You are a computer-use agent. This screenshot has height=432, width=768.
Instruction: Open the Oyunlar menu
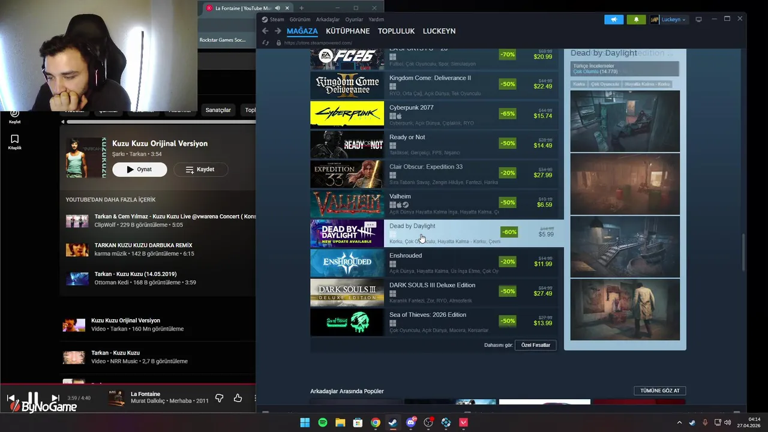coord(354,19)
